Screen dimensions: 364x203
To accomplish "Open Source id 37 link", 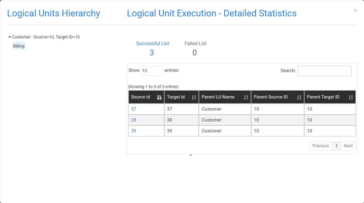I will 134,109.
